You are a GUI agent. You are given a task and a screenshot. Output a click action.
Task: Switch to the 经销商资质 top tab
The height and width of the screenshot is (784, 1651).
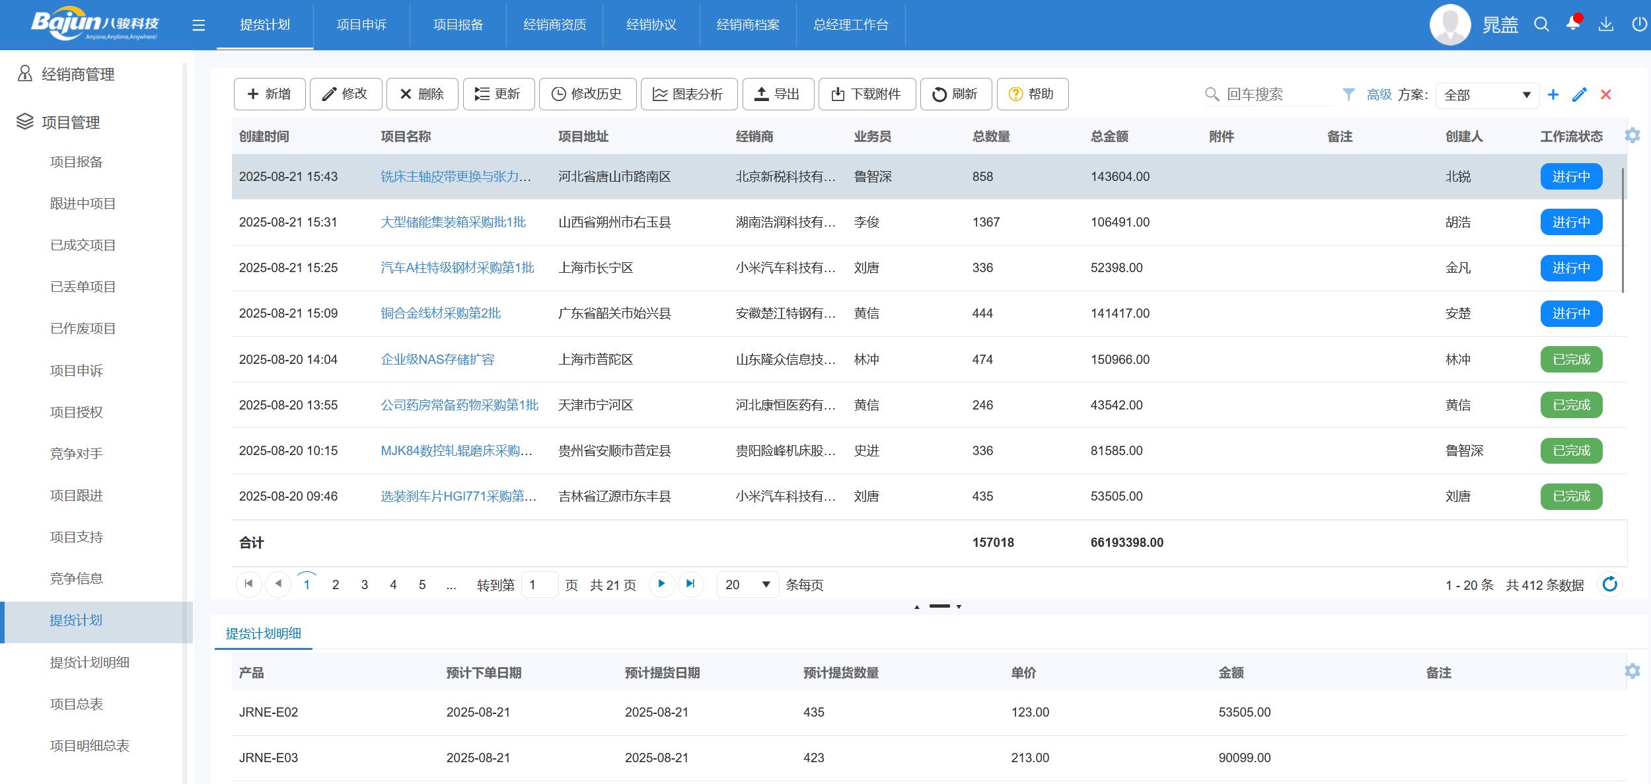click(x=554, y=25)
